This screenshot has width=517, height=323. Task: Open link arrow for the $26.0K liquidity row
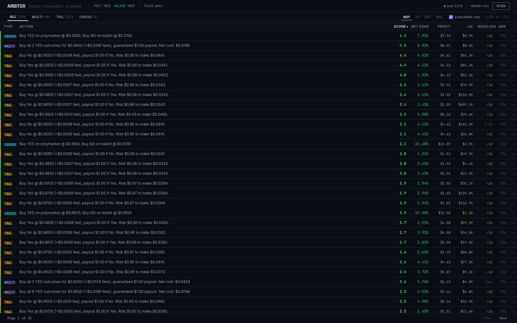tap(513, 134)
